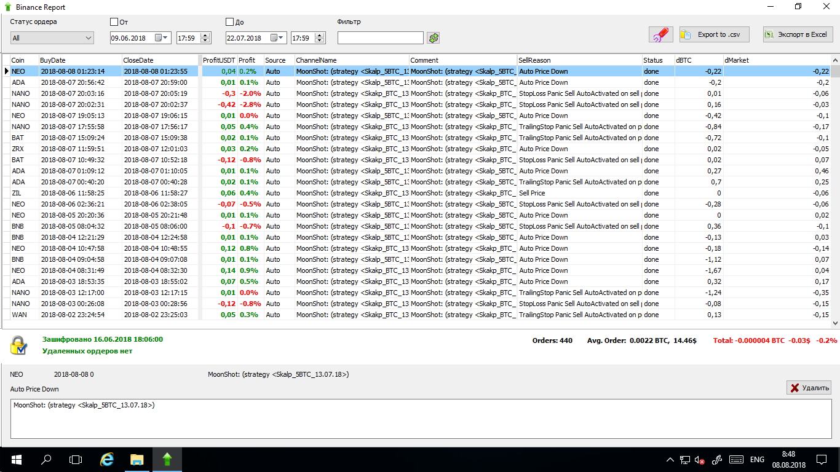
Task: Click the "Orders: 440" summary text
Action: [x=552, y=340]
